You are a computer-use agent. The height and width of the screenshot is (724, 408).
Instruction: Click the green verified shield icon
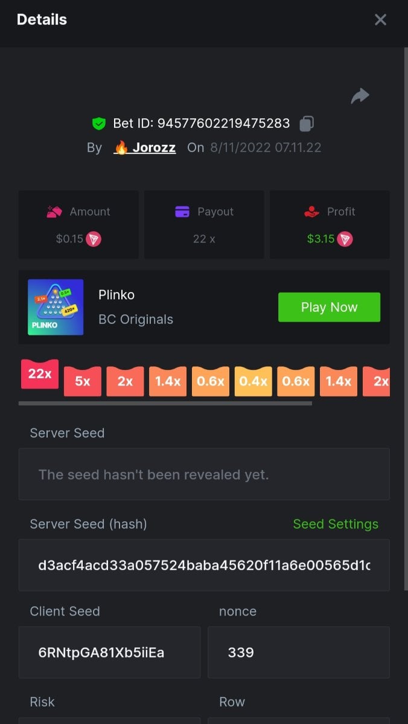coord(98,124)
